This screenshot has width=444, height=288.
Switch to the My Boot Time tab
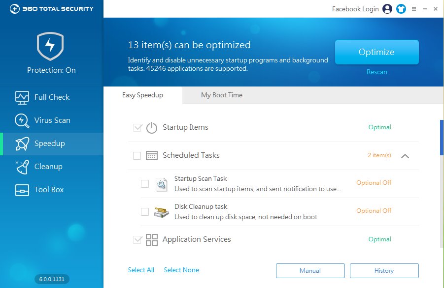(x=222, y=95)
